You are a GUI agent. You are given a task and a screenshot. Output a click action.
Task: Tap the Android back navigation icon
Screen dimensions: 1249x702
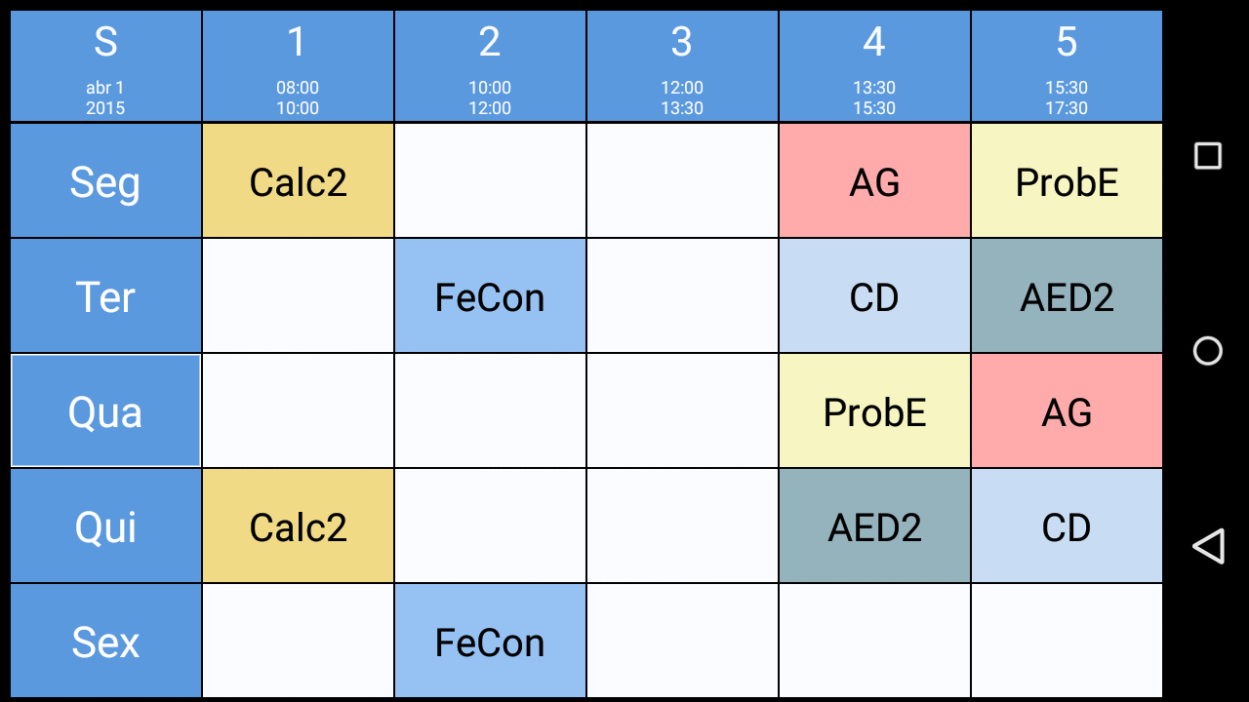[1208, 546]
